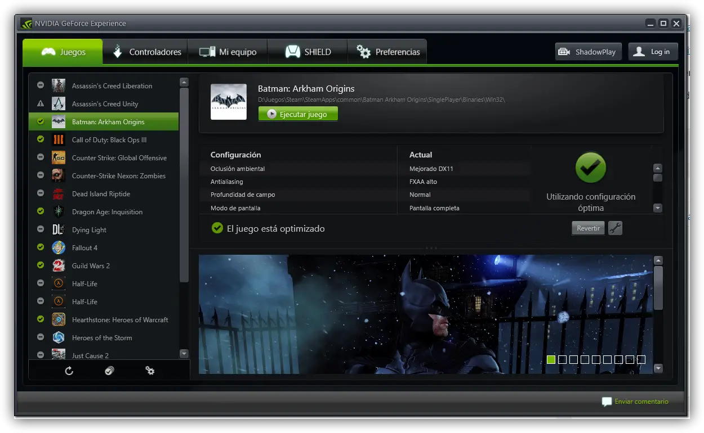The height and width of the screenshot is (433, 704).
Task: Refresh the game list with the reload icon
Action: 69,371
